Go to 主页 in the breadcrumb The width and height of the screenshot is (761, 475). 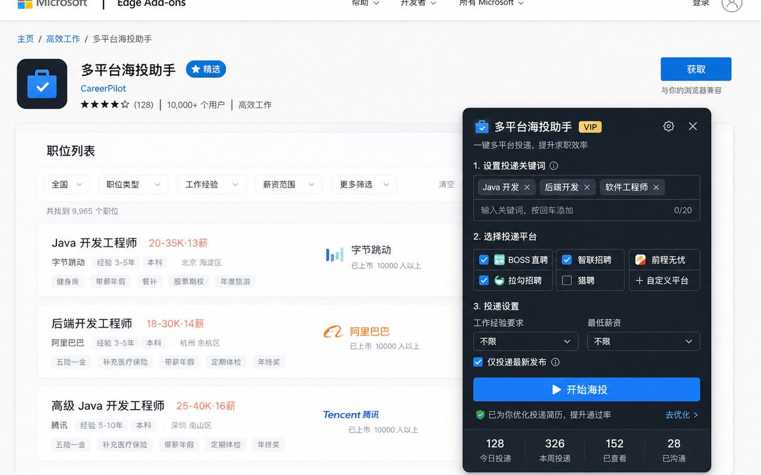coord(26,39)
